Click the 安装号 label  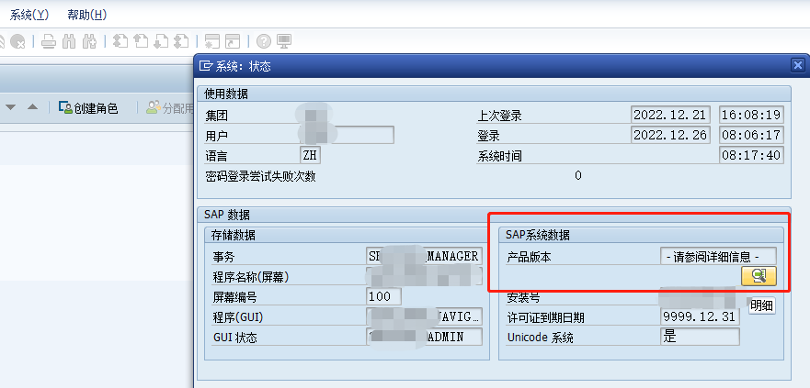524,298
